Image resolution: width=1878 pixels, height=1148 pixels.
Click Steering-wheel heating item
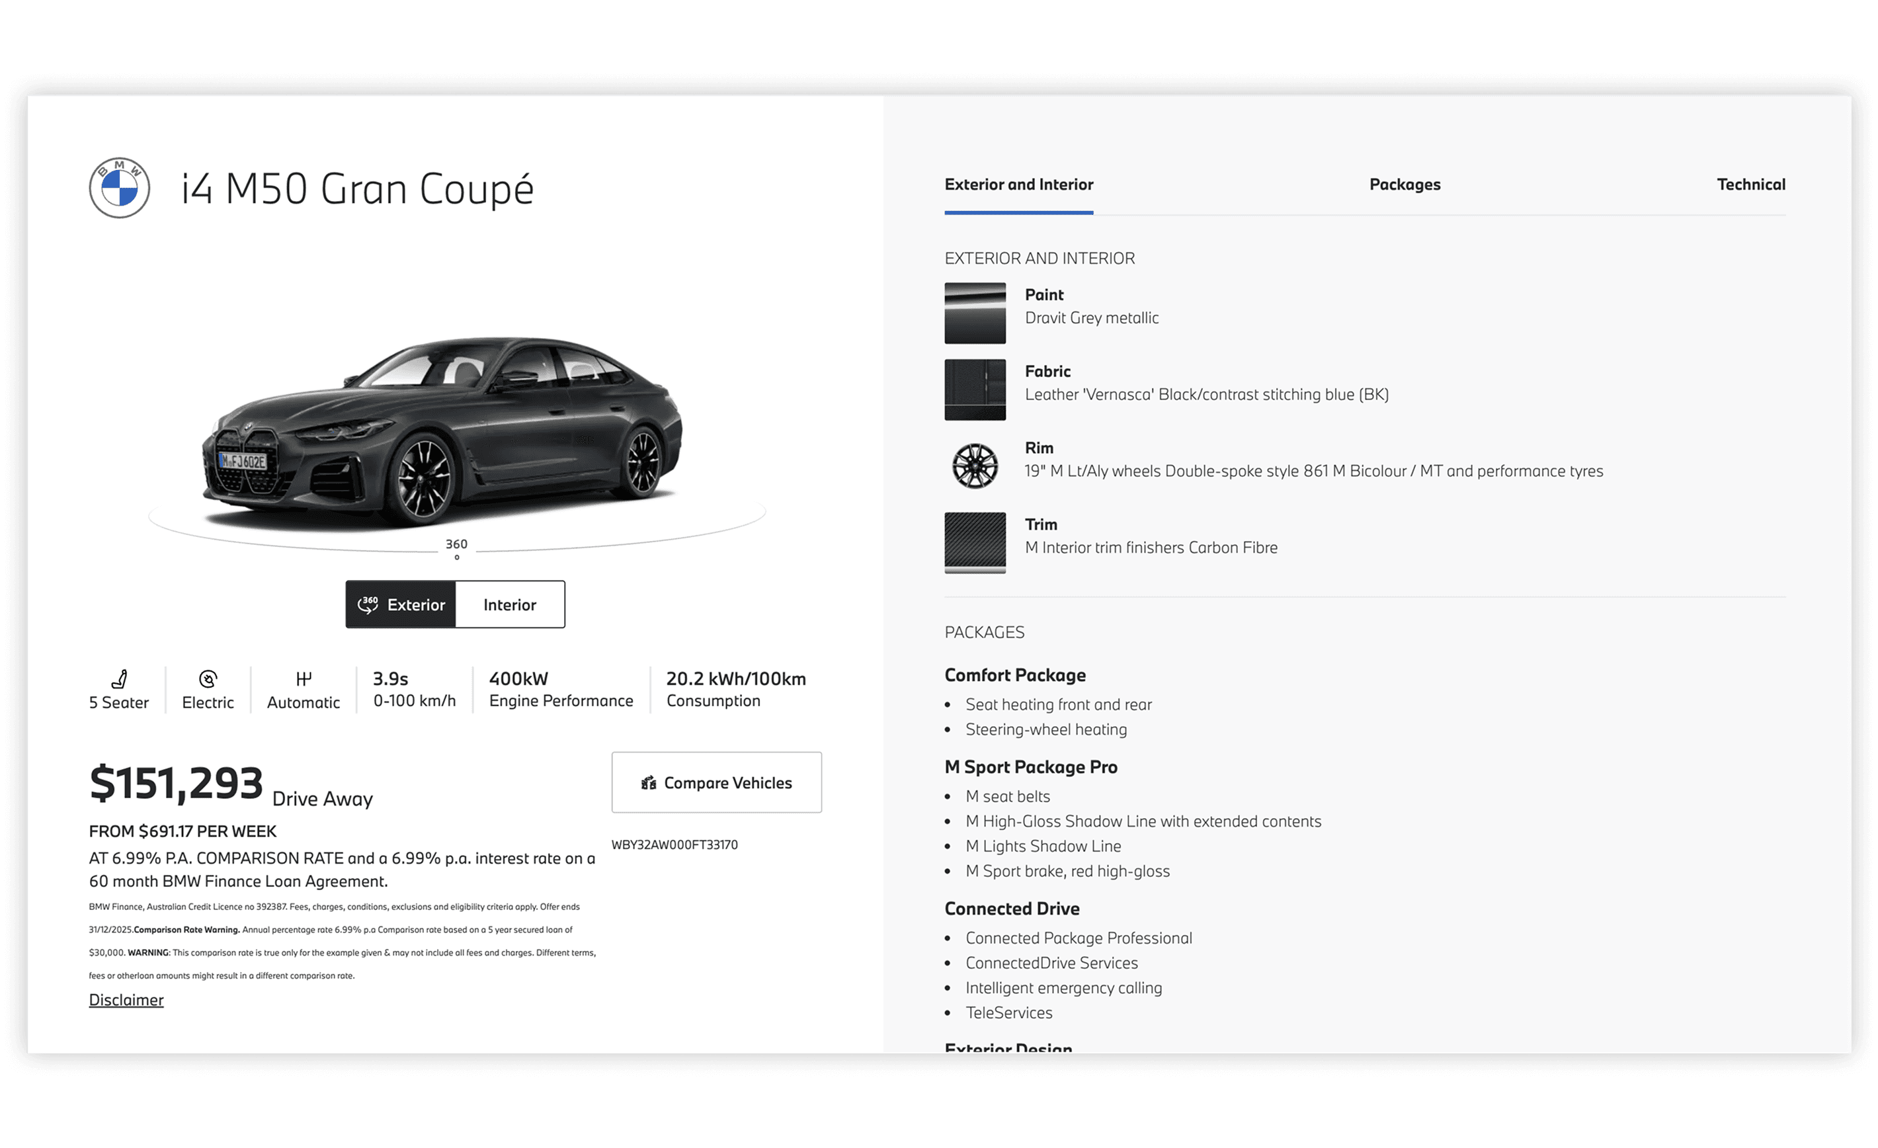point(1047,729)
